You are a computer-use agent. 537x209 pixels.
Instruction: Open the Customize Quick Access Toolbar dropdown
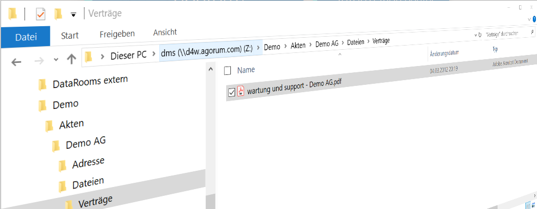coord(73,14)
